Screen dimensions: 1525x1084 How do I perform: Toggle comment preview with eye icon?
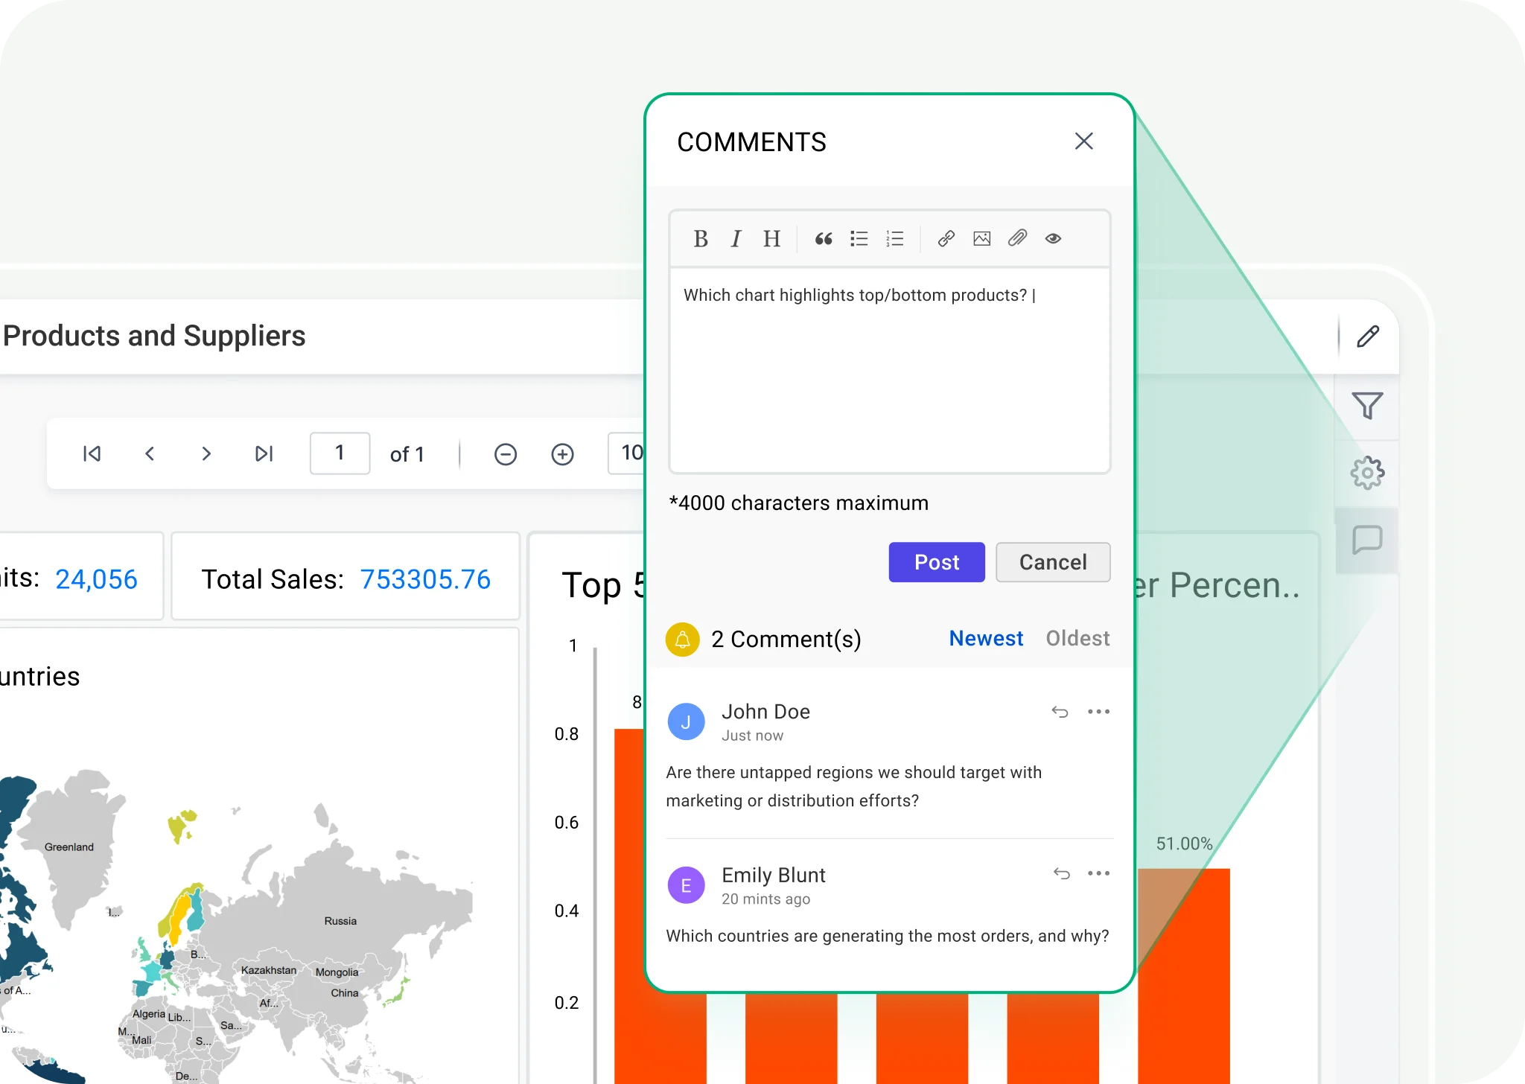click(1053, 239)
